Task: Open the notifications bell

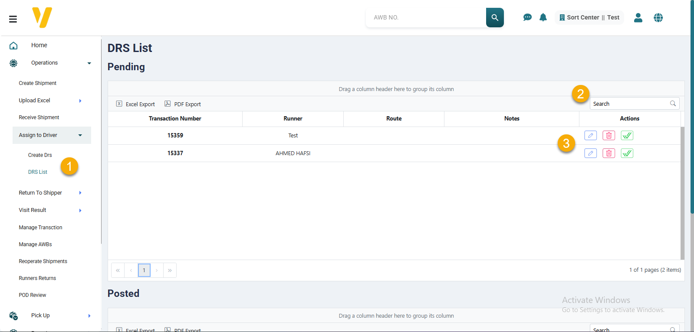Action: [543, 17]
